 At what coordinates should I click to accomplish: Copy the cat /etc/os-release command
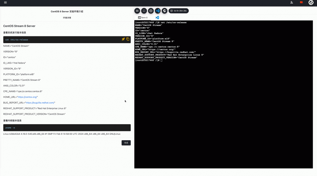[x=128, y=39]
